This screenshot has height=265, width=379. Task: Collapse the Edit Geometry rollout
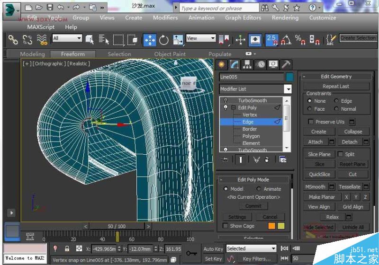coord(304,77)
